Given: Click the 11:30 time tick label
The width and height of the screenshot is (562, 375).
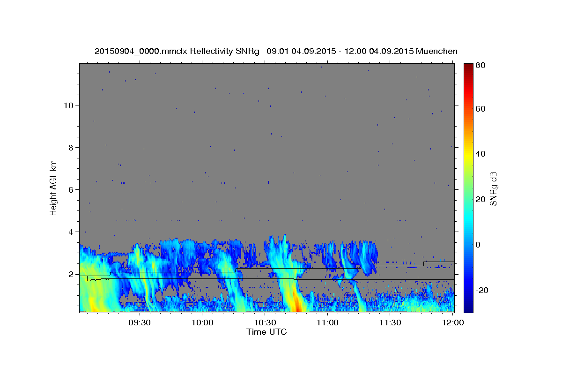Looking at the screenshot, I should click(x=390, y=322).
